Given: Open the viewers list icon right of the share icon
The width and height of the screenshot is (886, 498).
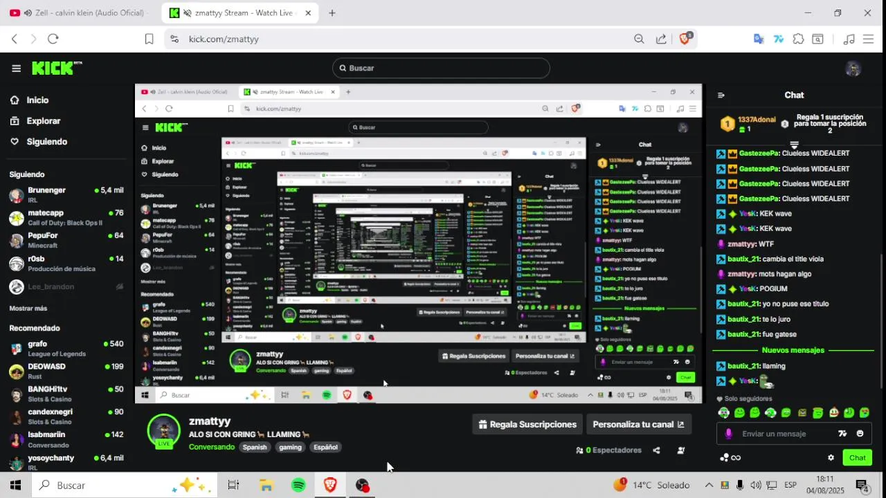Looking at the screenshot, I should point(680,450).
